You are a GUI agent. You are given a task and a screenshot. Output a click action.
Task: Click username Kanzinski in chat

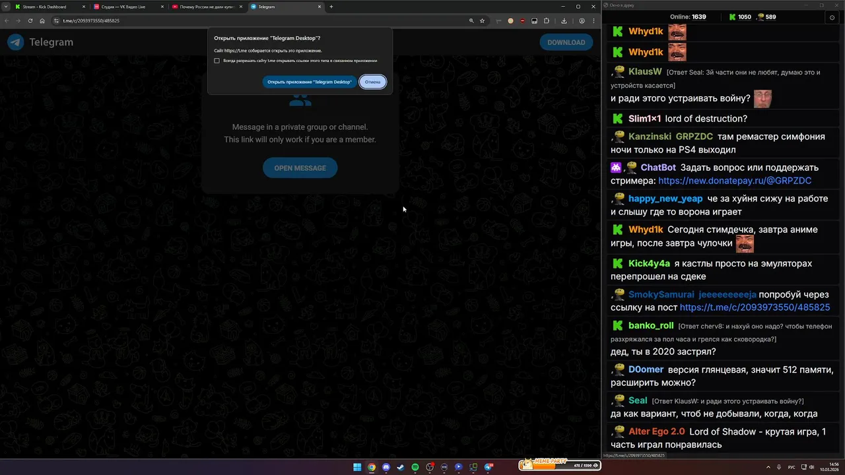(650, 137)
